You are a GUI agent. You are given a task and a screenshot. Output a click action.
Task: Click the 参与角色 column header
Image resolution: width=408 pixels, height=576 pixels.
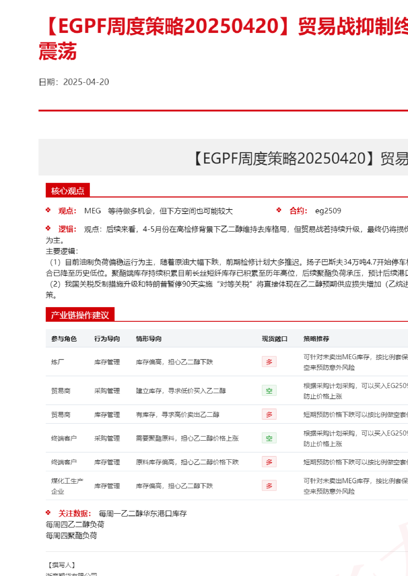[x=64, y=339]
